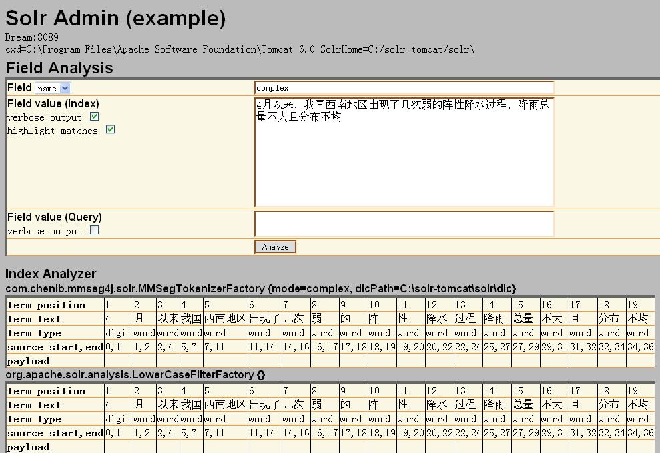Viewport: 660px width, 453px height.
Task: Select term text 西南地区 in MMSegTokenizerFactory table
Action: pyautogui.click(x=225, y=319)
